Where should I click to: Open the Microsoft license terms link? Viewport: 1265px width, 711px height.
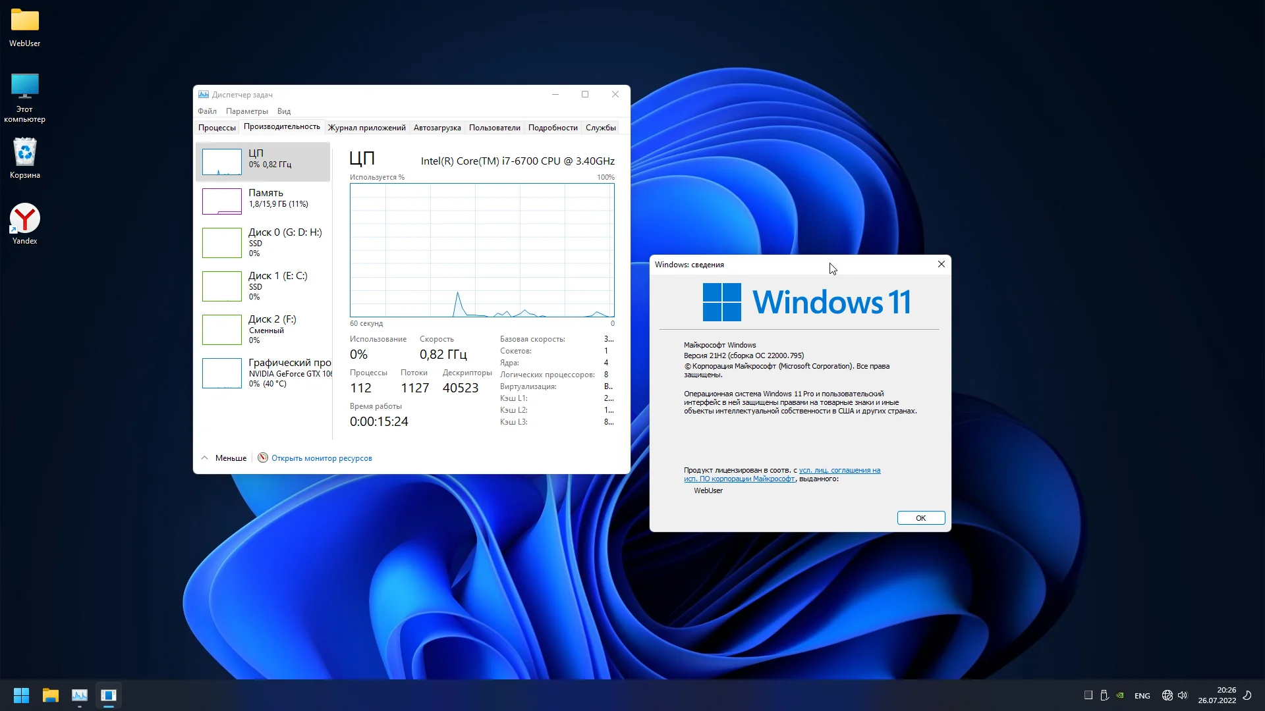coord(839,470)
